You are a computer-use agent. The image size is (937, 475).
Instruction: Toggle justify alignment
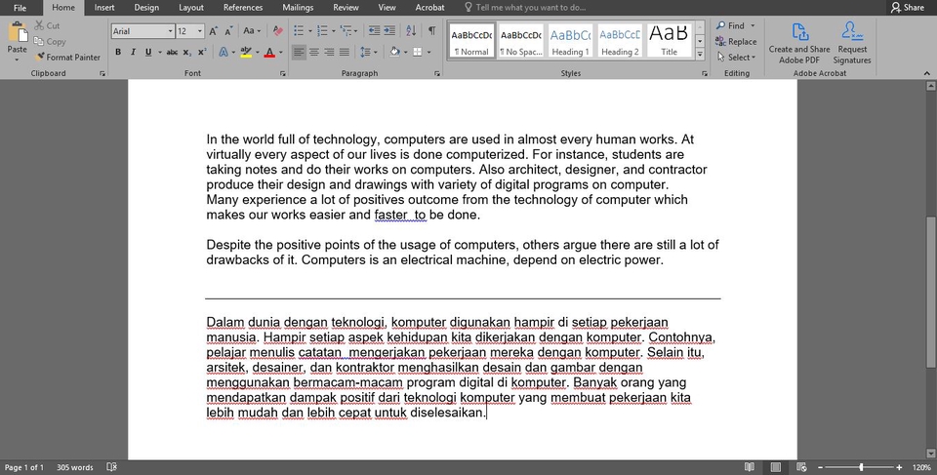point(345,52)
